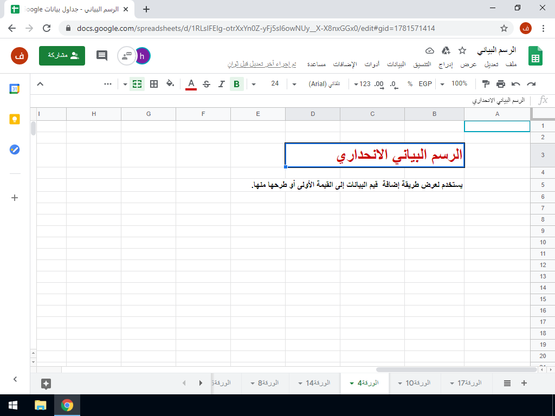Open the أدوات menu
The image size is (555, 416).
point(372,64)
